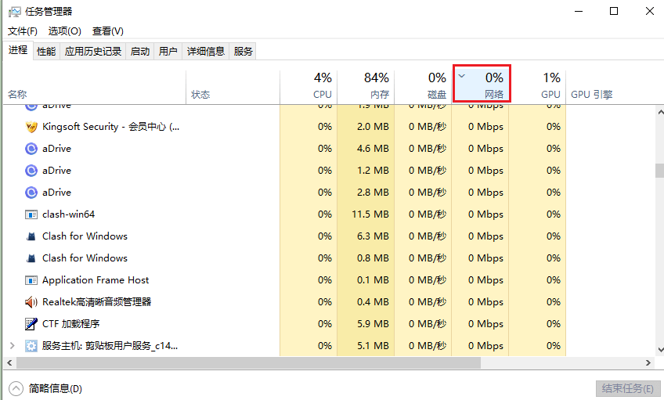664x400 pixels.
Task: Click the Kingsoft Security shield icon
Action: tap(31, 127)
